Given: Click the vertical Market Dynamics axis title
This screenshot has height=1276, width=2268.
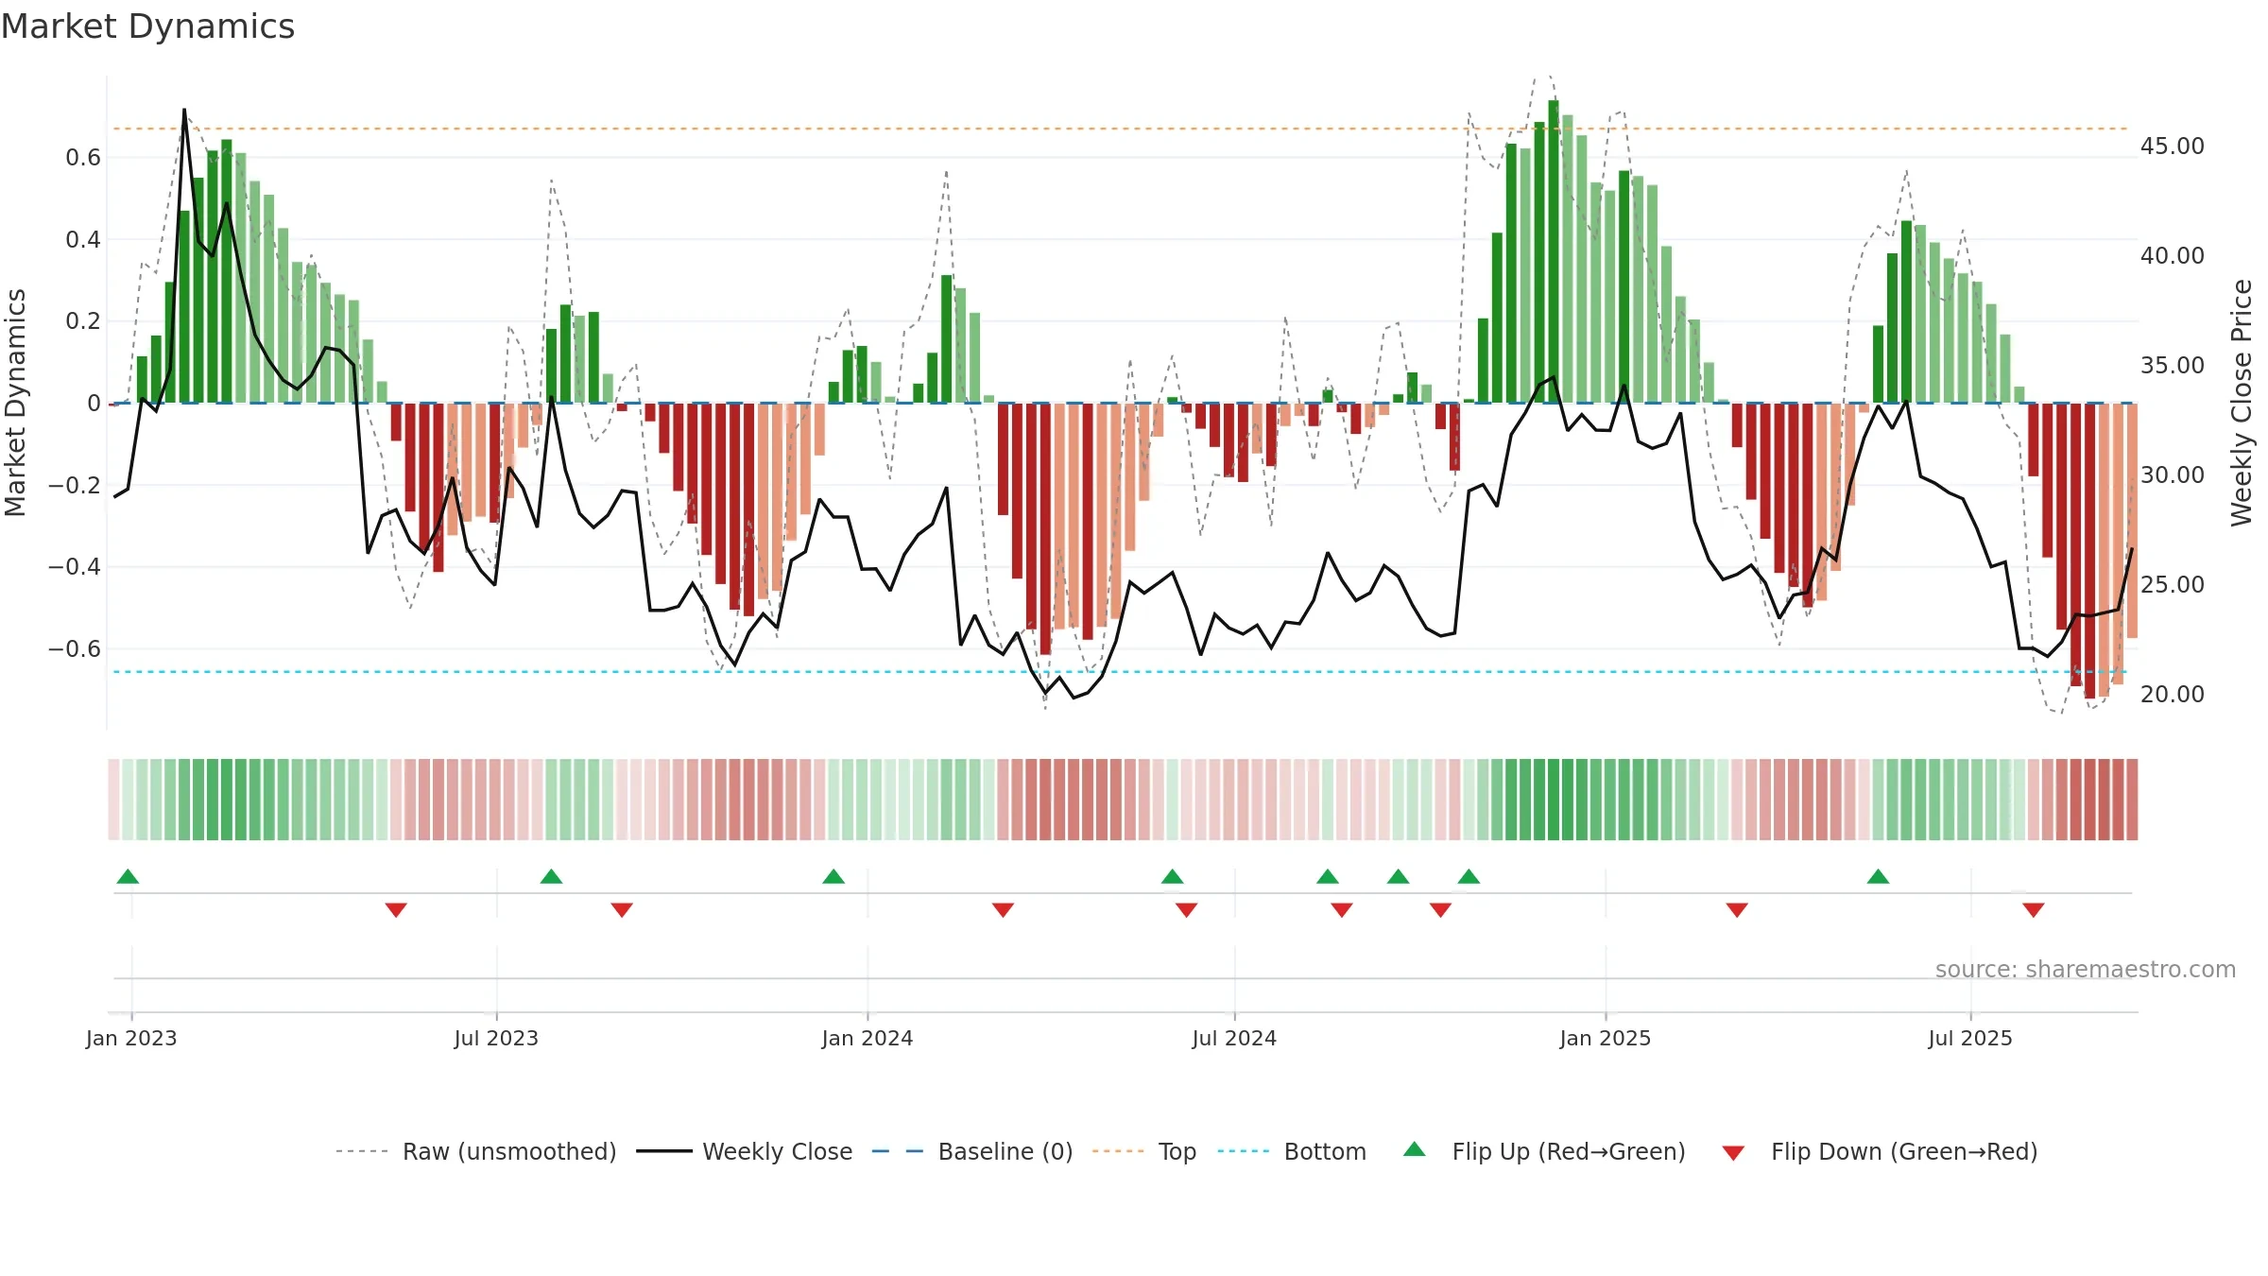Looking at the screenshot, I should [15, 403].
